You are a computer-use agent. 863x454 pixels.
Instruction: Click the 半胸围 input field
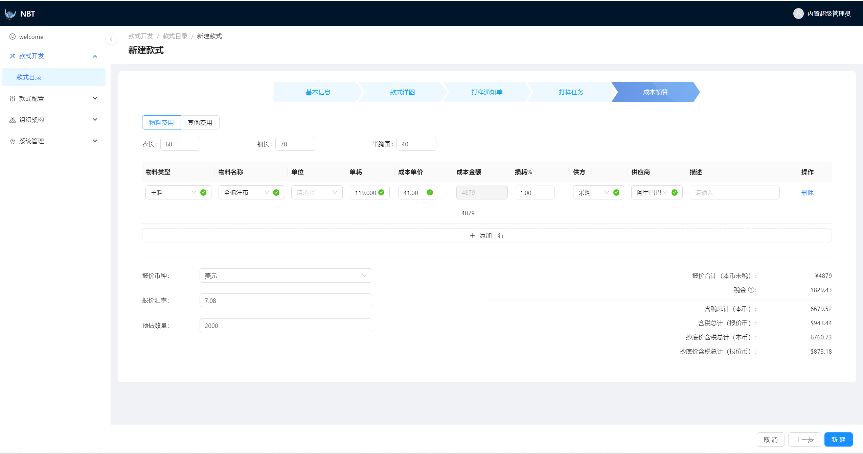coord(416,144)
